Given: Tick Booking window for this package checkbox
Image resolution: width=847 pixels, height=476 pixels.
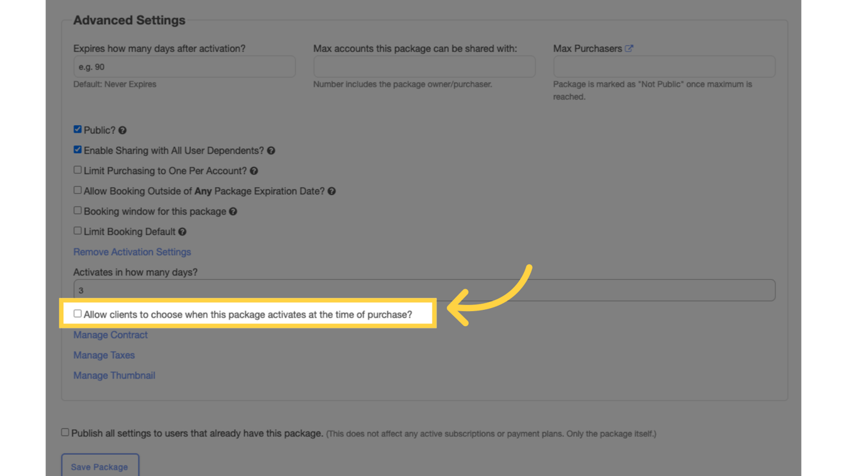Looking at the screenshot, I should [x=78, y=211].
